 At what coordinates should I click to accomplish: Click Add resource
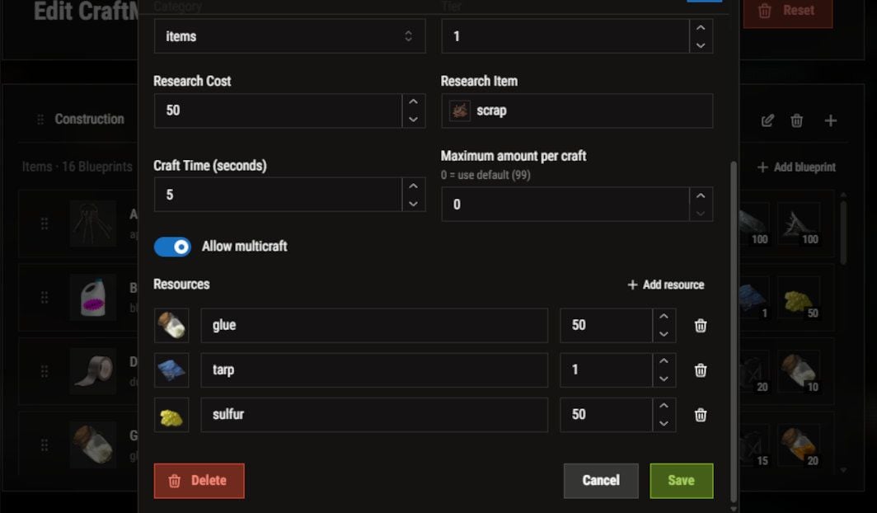coord(666,285)
